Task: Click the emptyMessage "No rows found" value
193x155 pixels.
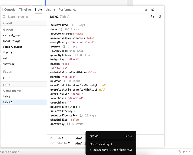Action: pos(83,42)
